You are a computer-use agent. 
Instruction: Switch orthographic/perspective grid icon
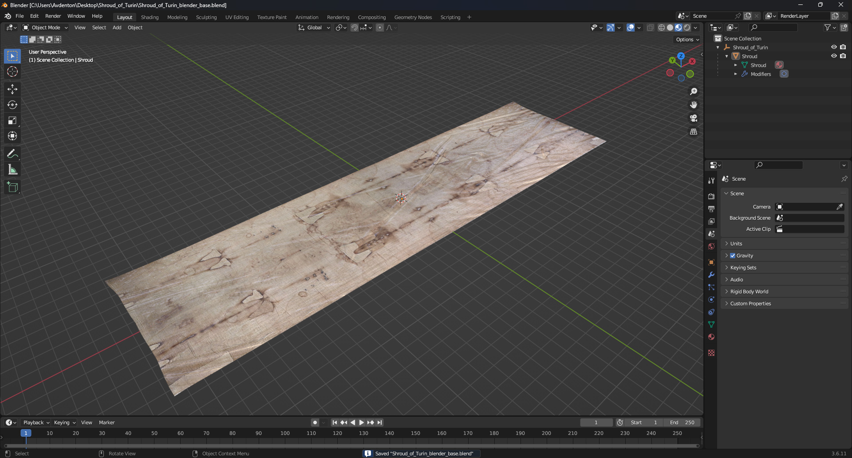694,132
